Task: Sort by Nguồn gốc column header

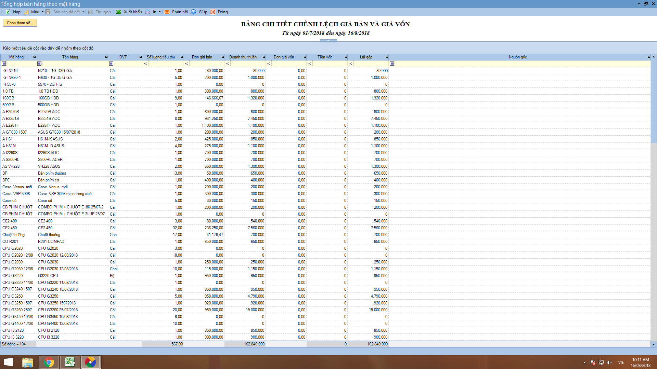Action: (x=517, y=57)
